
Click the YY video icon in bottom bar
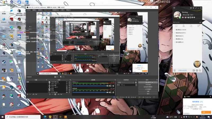click(194, 70)
